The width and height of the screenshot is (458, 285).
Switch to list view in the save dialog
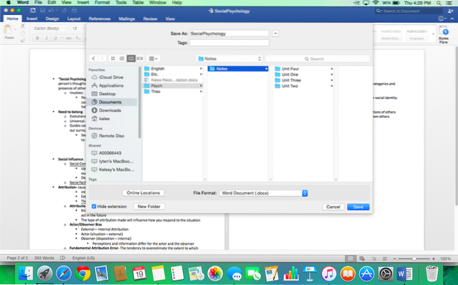click(122, 58)
